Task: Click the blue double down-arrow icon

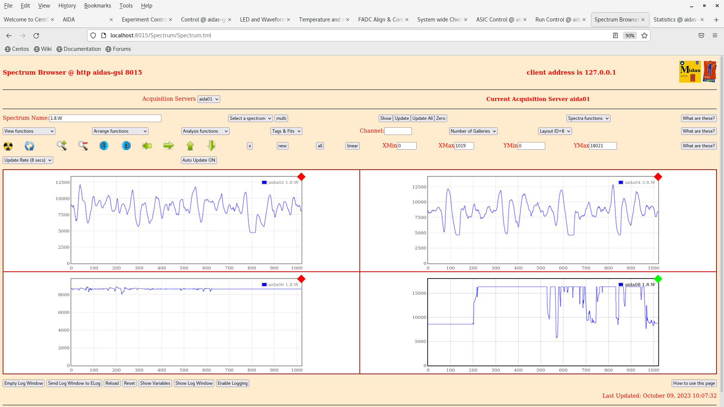Action: click(x=104, y=145)
